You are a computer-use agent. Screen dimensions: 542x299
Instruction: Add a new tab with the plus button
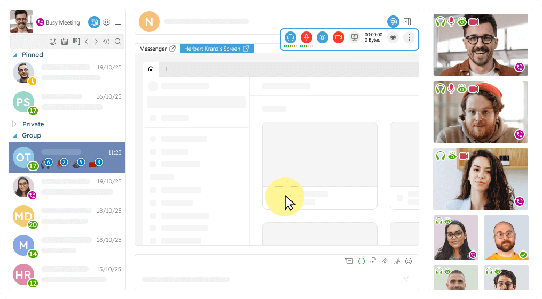[167, 69]
